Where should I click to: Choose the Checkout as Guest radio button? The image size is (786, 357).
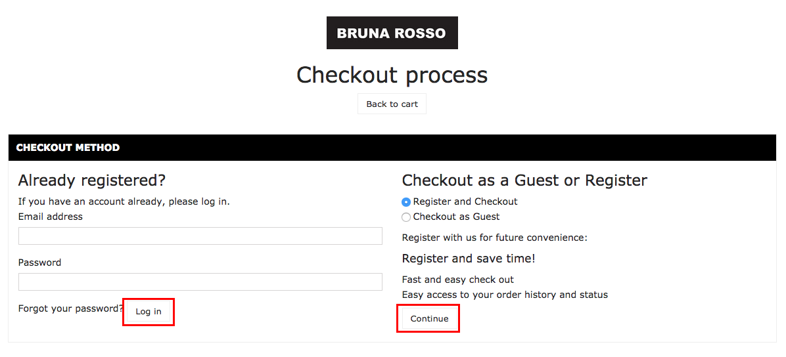(x=407, y=217)
